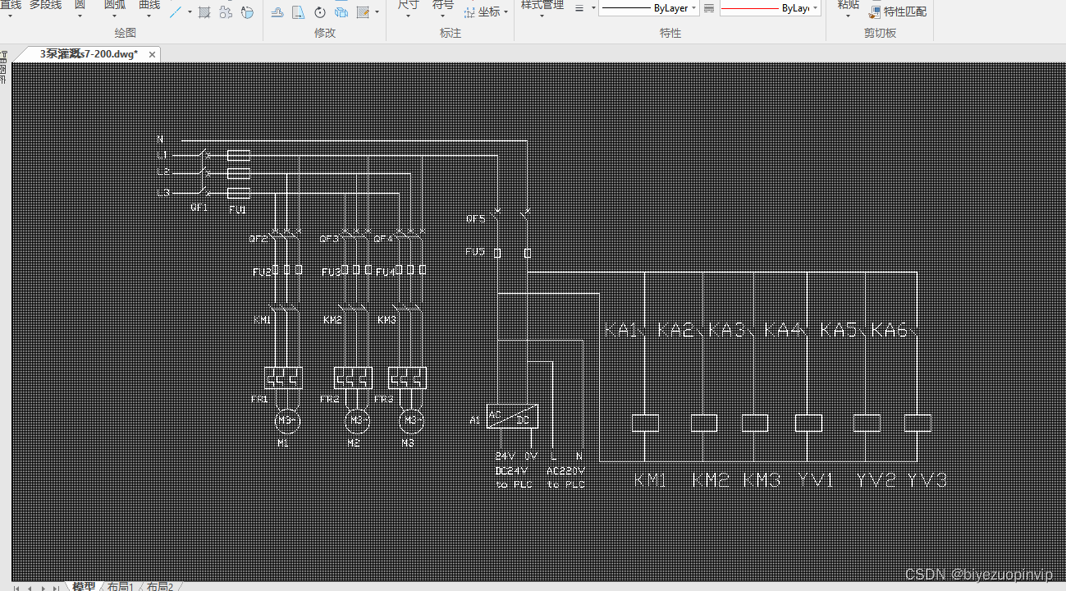Click the puzzle-shaped block tool icon
1066x591 pixels.
[x=225, y=12]
